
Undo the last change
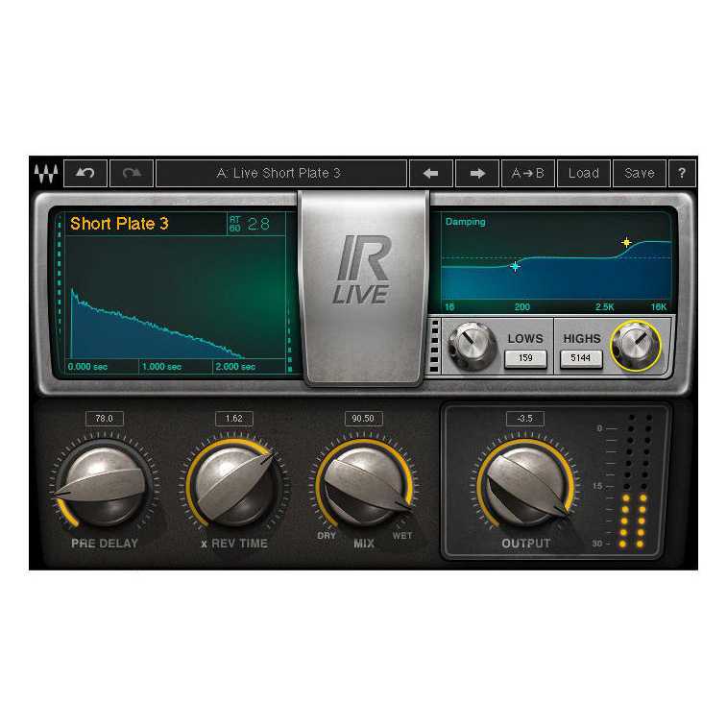[85, 174]
